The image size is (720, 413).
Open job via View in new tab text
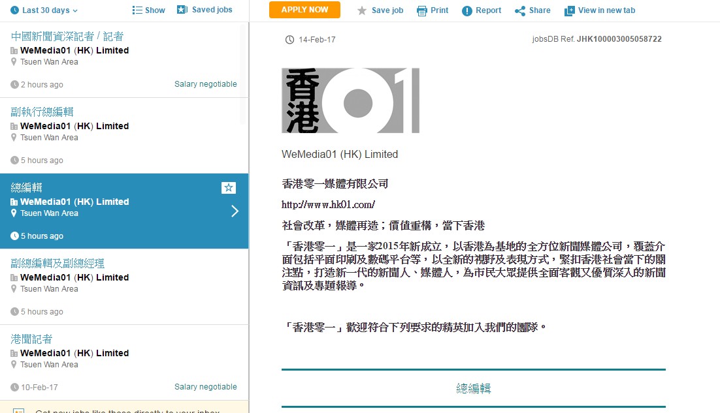(x=606, y=10)
